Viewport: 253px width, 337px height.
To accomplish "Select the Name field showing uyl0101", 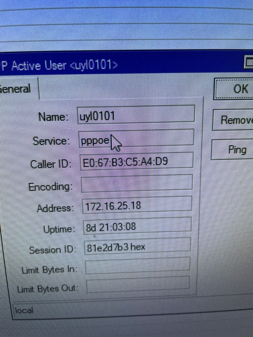I will (x=136, y=114).
